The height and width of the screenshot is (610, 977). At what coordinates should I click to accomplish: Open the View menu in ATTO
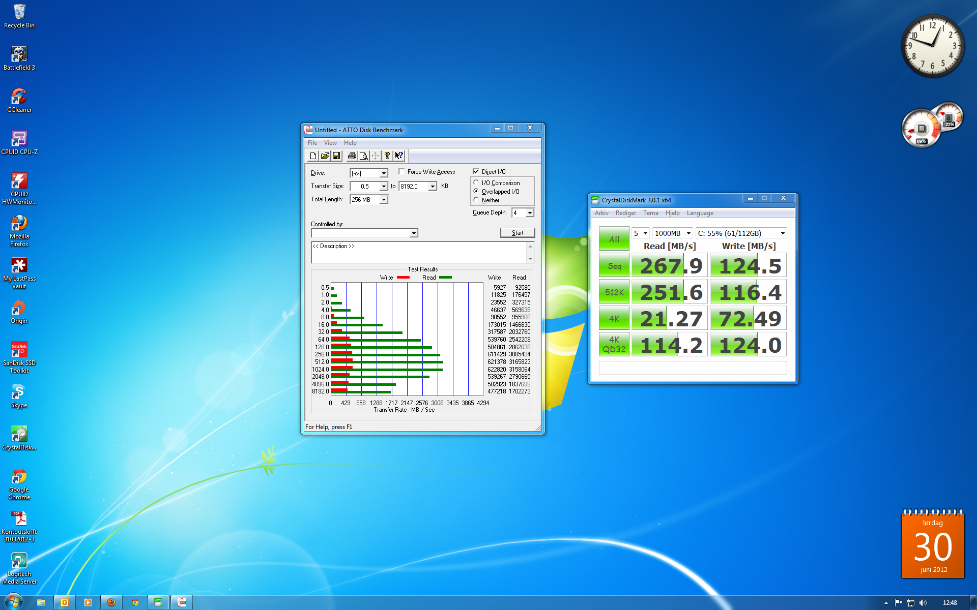click(331, 143)
